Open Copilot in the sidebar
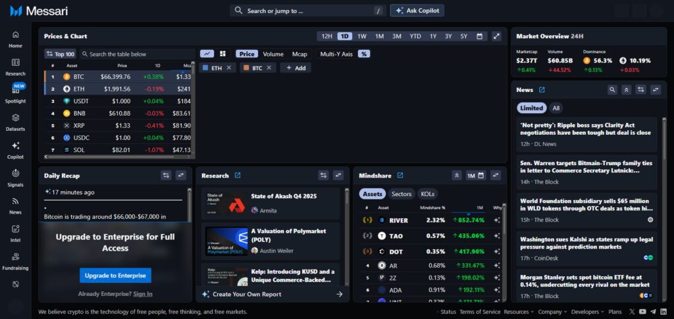 click(x=16, y=150)
